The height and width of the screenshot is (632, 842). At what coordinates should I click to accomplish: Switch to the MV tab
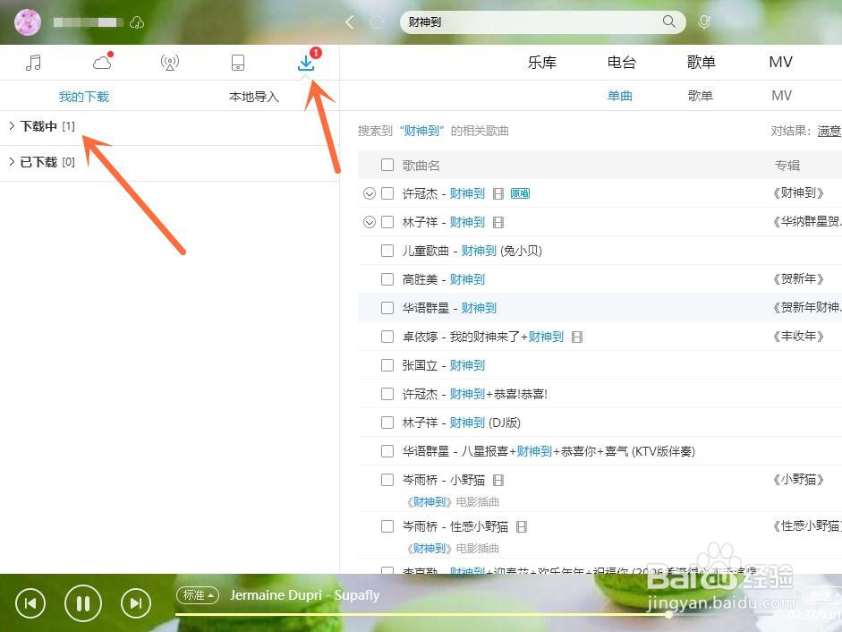780,62
